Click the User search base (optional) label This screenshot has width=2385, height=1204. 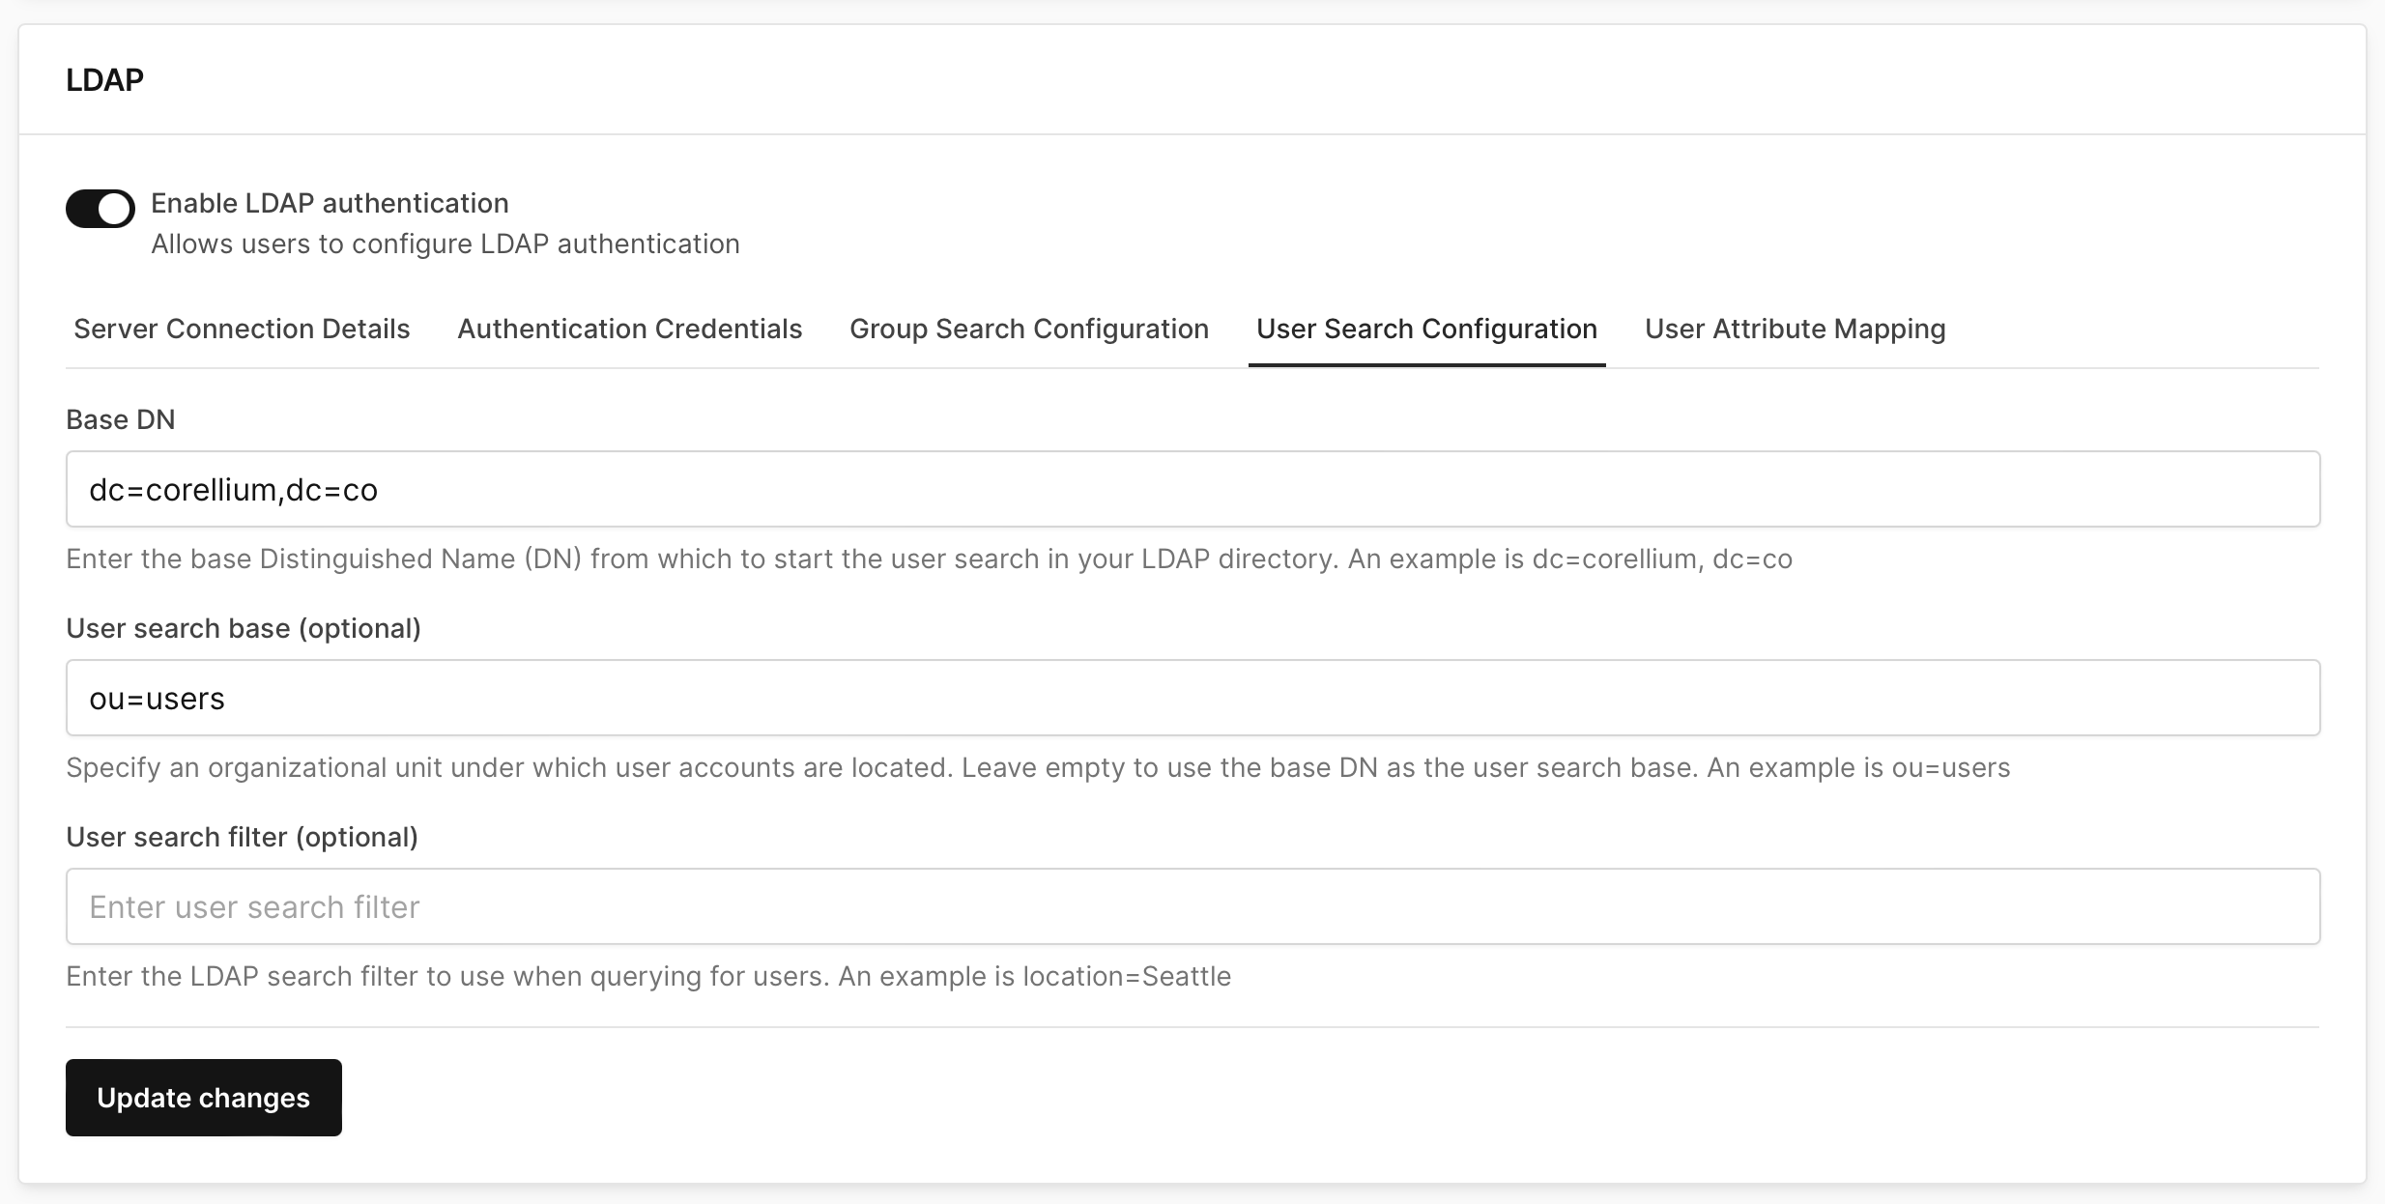click(244, 628)
